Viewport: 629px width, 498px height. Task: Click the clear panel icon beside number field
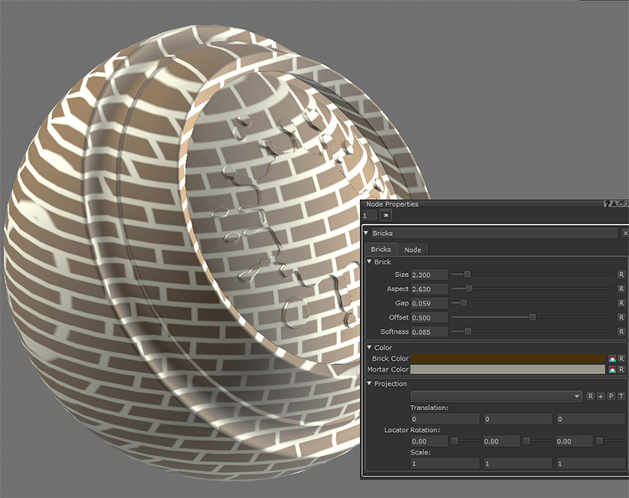pos(385,216)
